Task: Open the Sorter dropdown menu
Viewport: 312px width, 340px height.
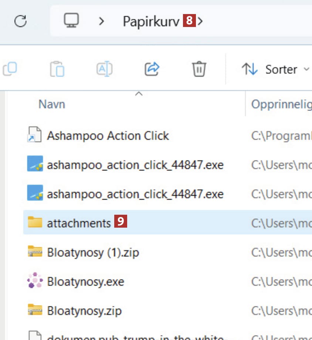Action: click(x=275, y=69)
